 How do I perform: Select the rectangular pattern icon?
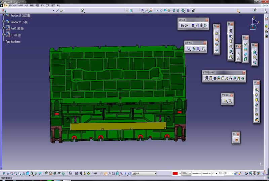[x=198, y=49]
